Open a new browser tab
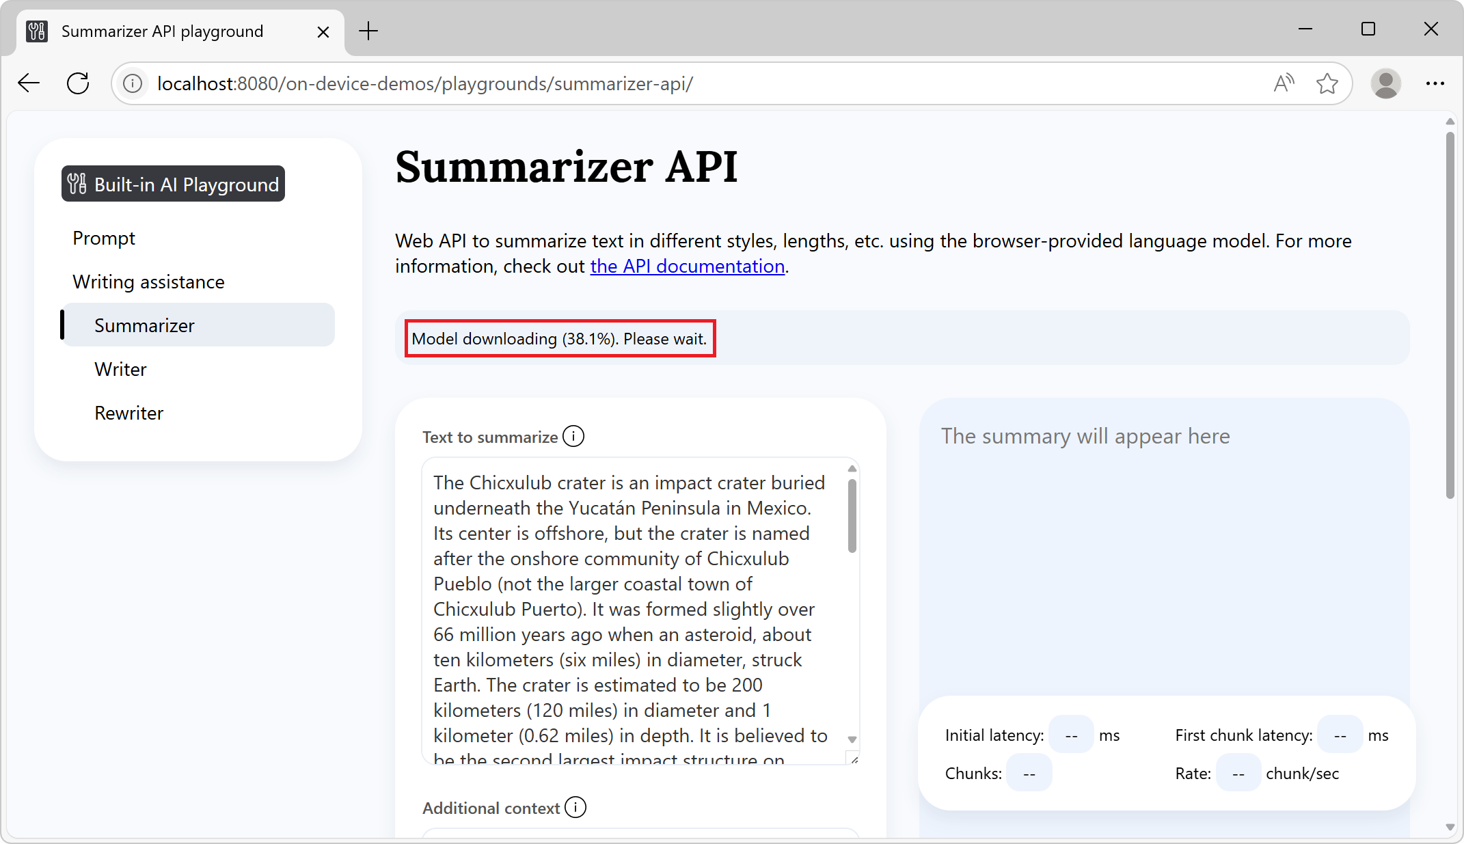This screenshot has height=844, width=1464. point(369,31)
